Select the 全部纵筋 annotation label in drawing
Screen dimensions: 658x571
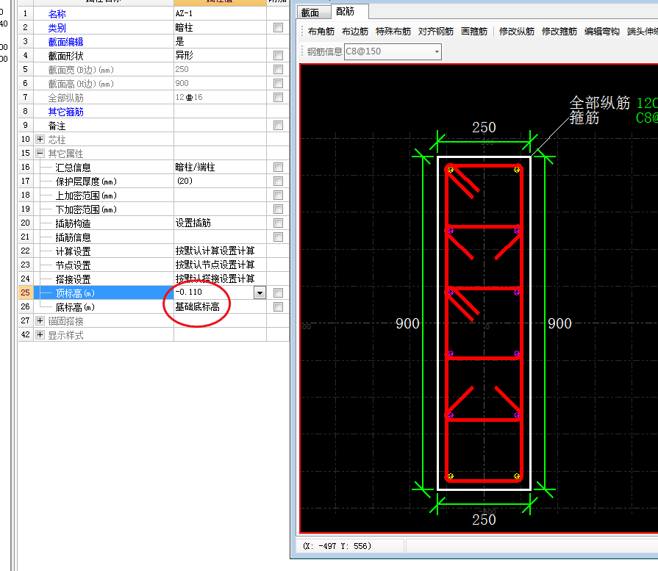click(600, 103)
